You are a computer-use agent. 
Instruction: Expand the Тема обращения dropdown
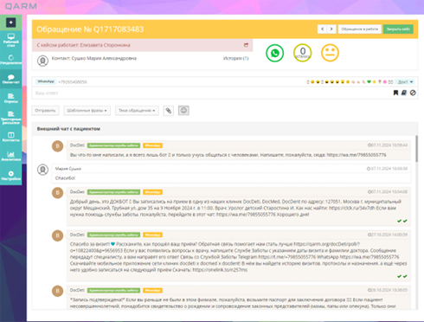pyautogui.click(x=137, y=111)
